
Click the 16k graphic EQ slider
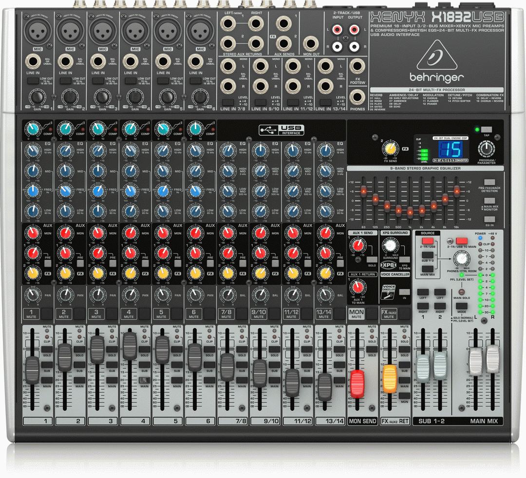(456, 191)
